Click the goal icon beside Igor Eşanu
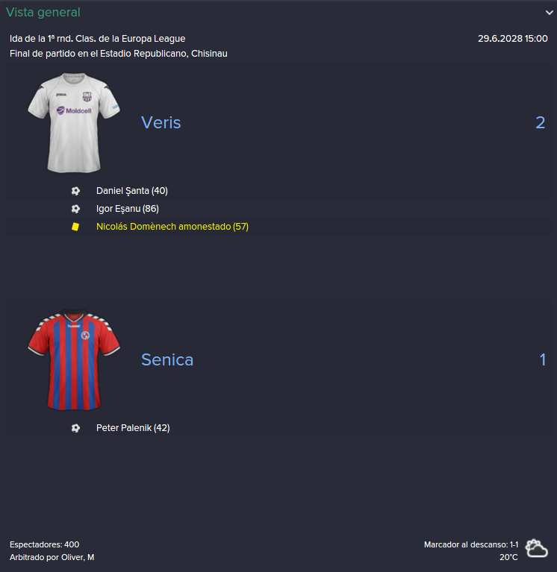This screenshot has height=572, width=557. click(x=75, y=209)
